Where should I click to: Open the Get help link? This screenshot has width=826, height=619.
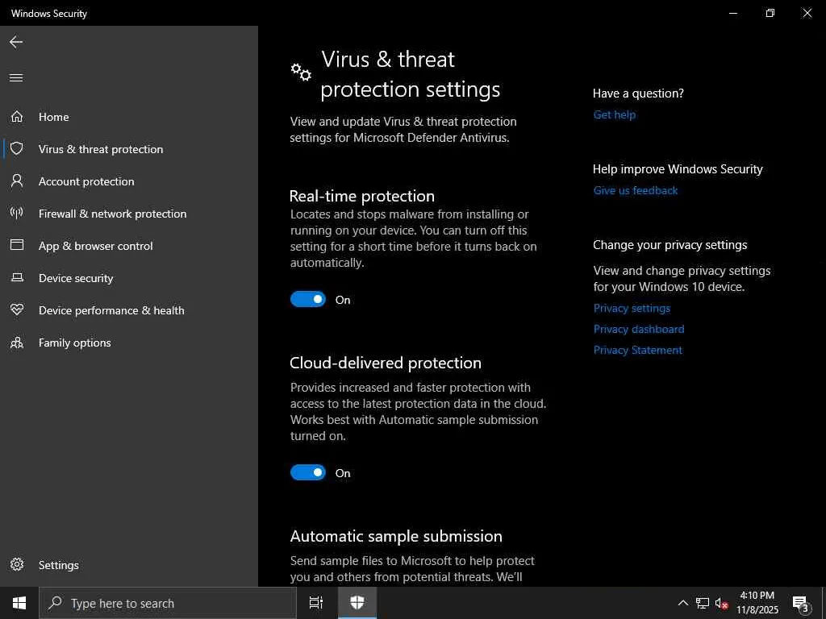615,114
